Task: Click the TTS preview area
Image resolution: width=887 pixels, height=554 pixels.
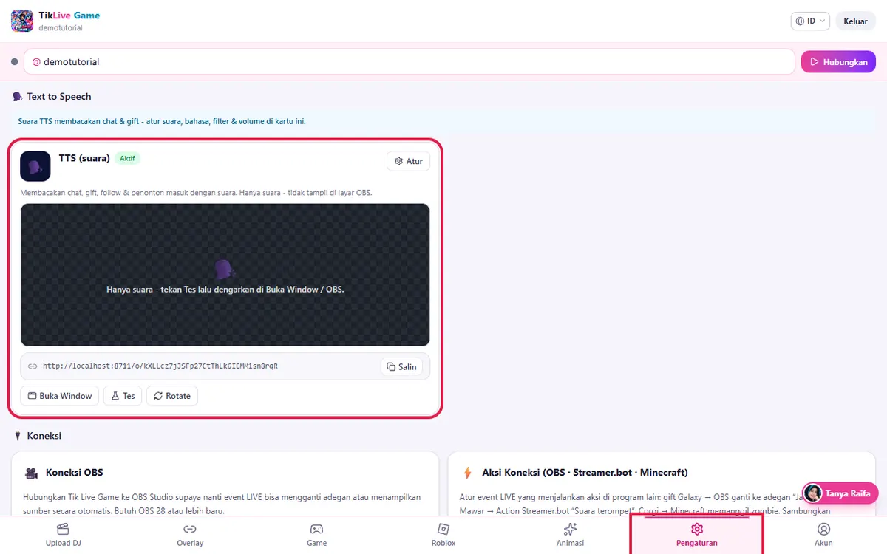Action: pyautogui.click(x=225, y=275)
